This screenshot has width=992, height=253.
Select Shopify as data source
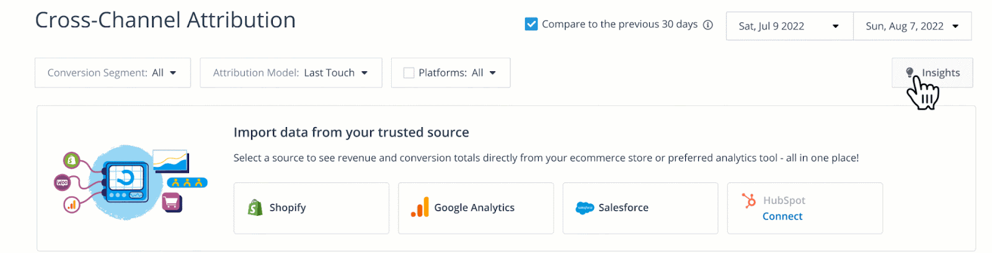pyautogui.click(x=311, y=208)
